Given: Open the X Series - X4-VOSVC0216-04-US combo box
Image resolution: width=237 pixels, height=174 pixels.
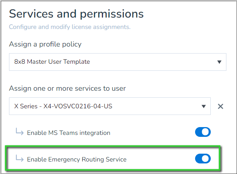Looking at the screenshot, I should coord(110,106).
